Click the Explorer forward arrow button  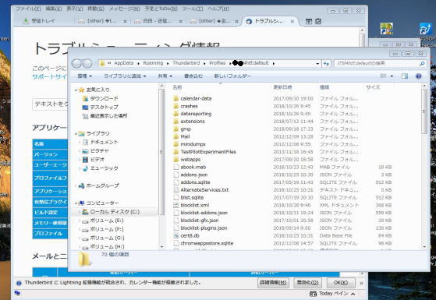tap(87, 64)
